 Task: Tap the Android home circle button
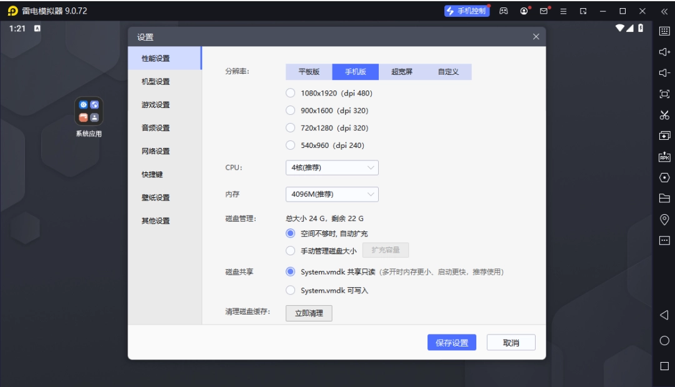(664, 341)
